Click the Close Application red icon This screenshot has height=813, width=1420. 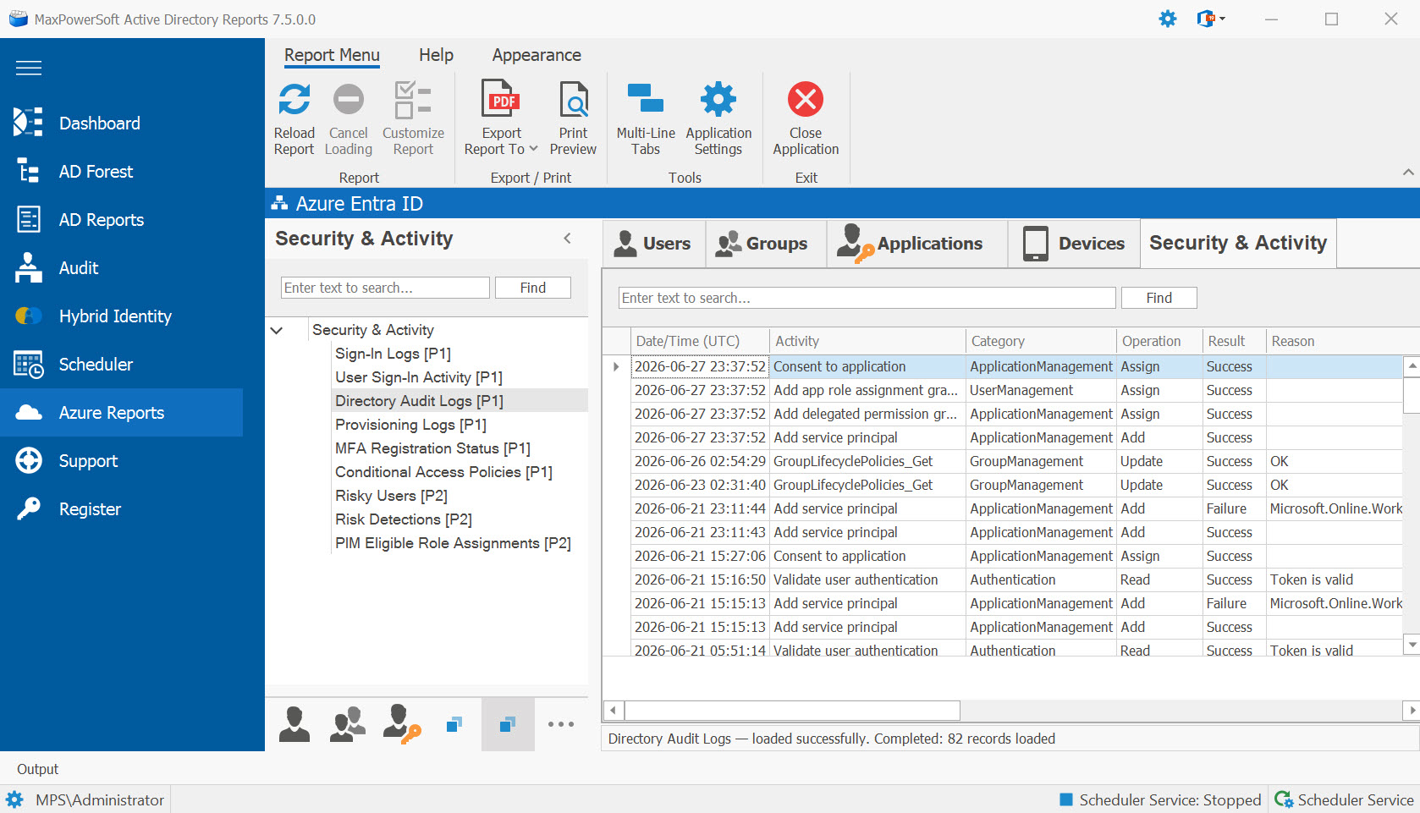click(x=806, y=99)
